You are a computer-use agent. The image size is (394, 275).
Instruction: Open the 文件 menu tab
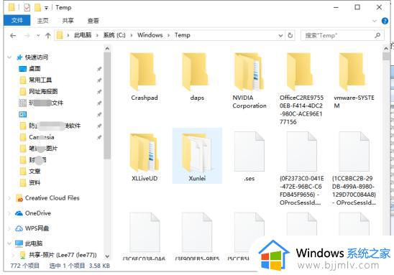(17, 20)
